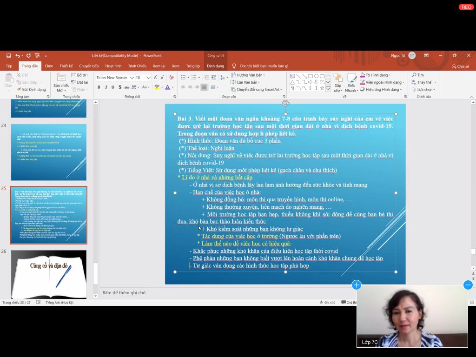Select the oval shape in shapes gallery
The image size is (476, 357).
click(x=316, y=76)
